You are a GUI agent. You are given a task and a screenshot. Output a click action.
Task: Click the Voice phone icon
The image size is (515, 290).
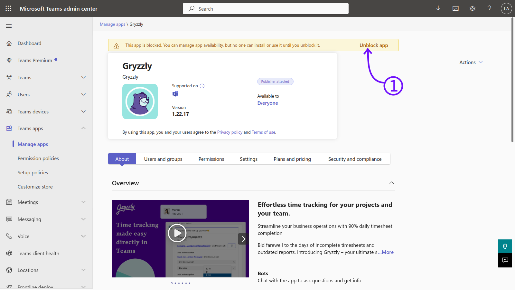pos(9,236)
